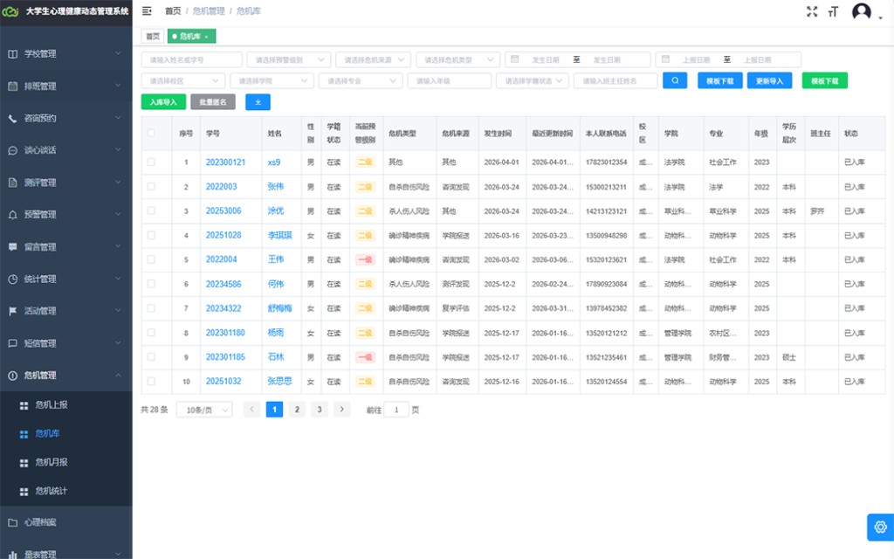Viewport: 894px width, 559px height.
Task: Click the 排班管理 calendar icon
Action: 12,86
